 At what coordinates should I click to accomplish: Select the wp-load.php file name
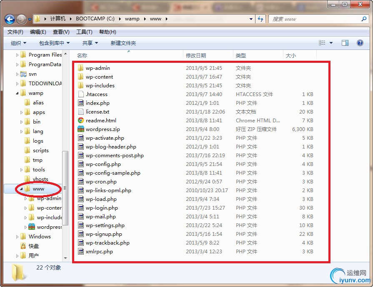tap(101, 199)
